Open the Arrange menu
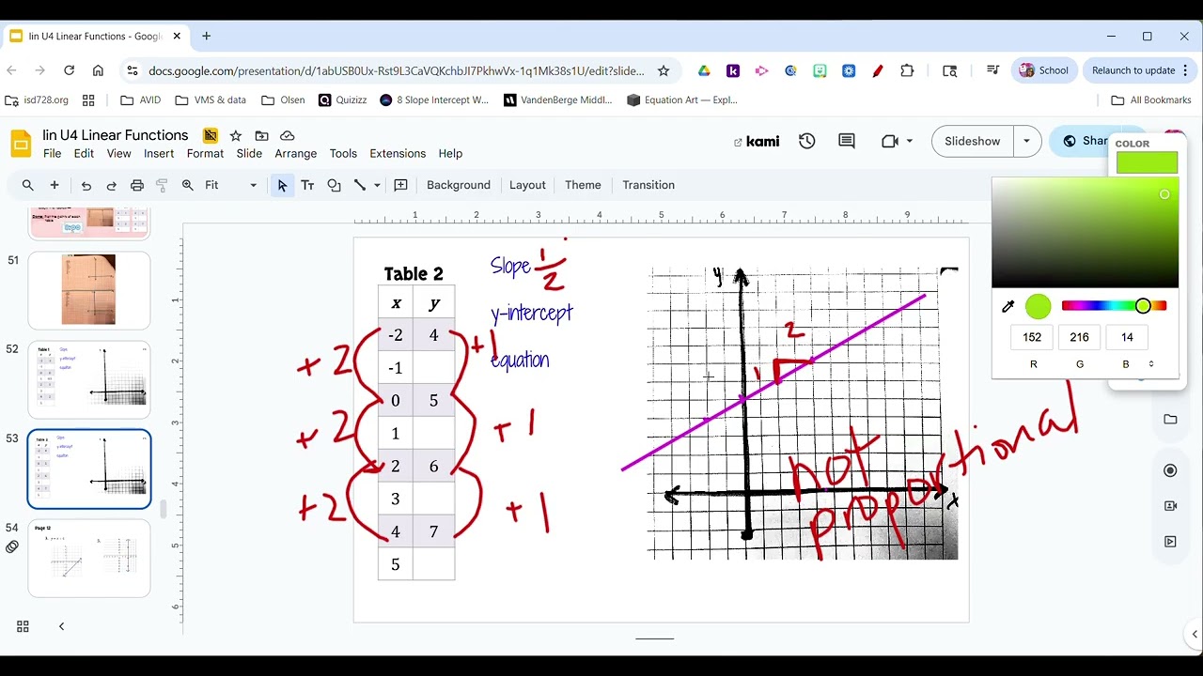The width and height of the screenshot is (1203, 676). pyautogui.click(x=296, y=153)
